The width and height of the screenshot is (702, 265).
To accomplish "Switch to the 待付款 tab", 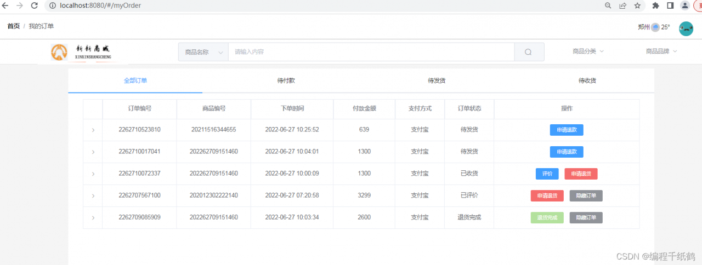I will (286, 80).
